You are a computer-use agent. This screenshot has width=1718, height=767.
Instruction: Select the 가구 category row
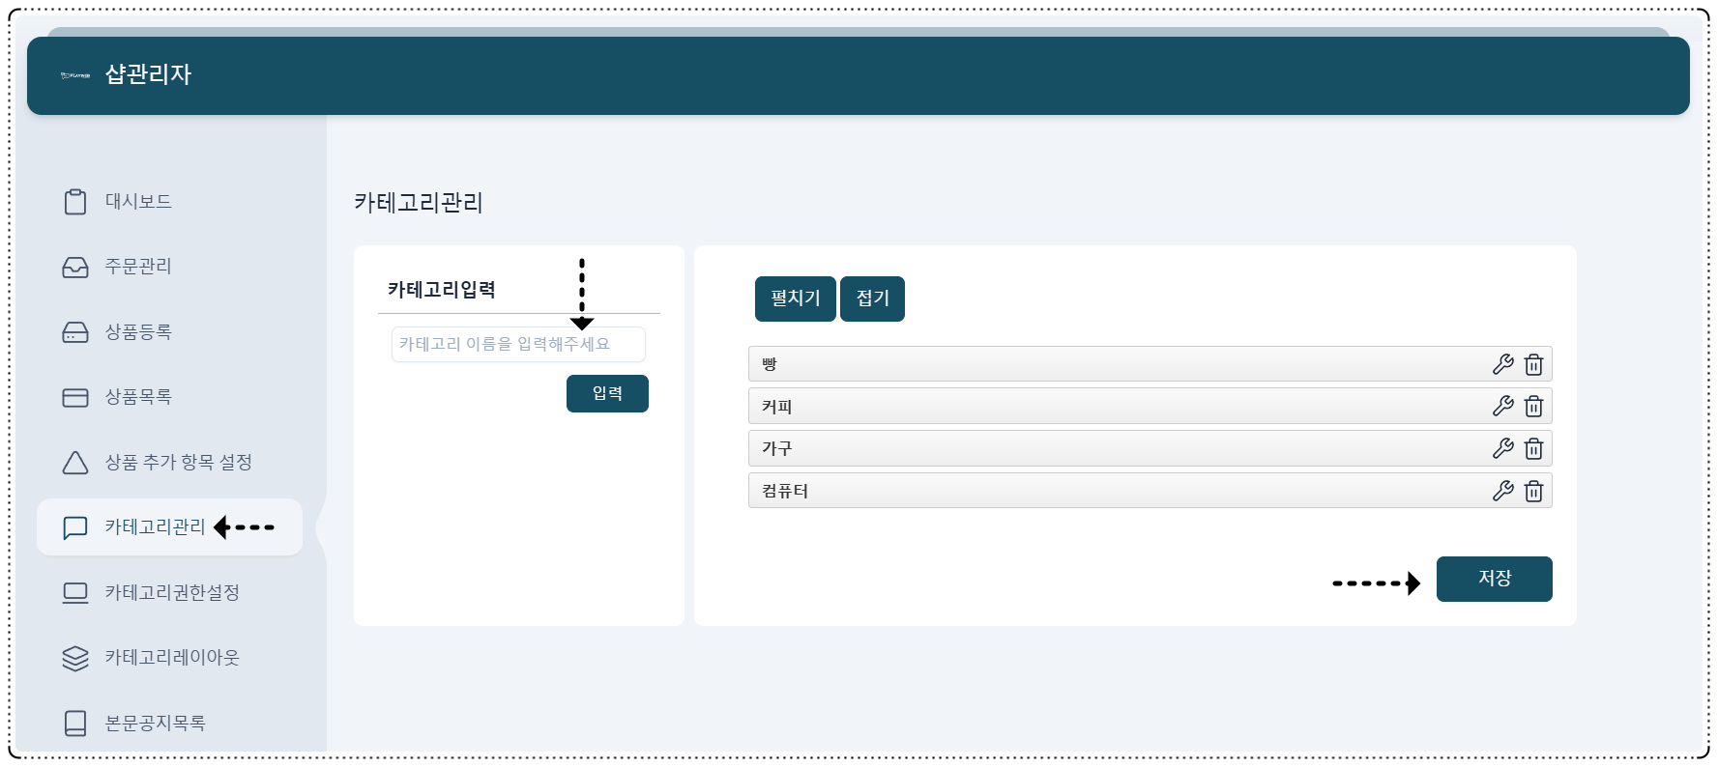[1150, 448]
